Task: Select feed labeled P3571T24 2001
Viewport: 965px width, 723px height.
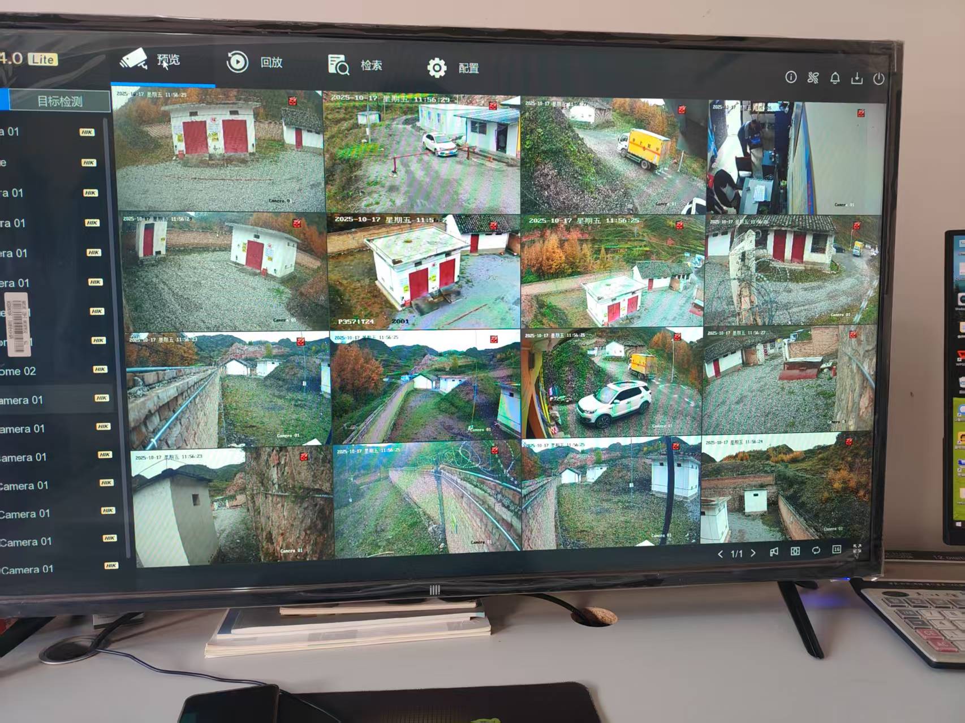Action: click(x=423, y=271)
